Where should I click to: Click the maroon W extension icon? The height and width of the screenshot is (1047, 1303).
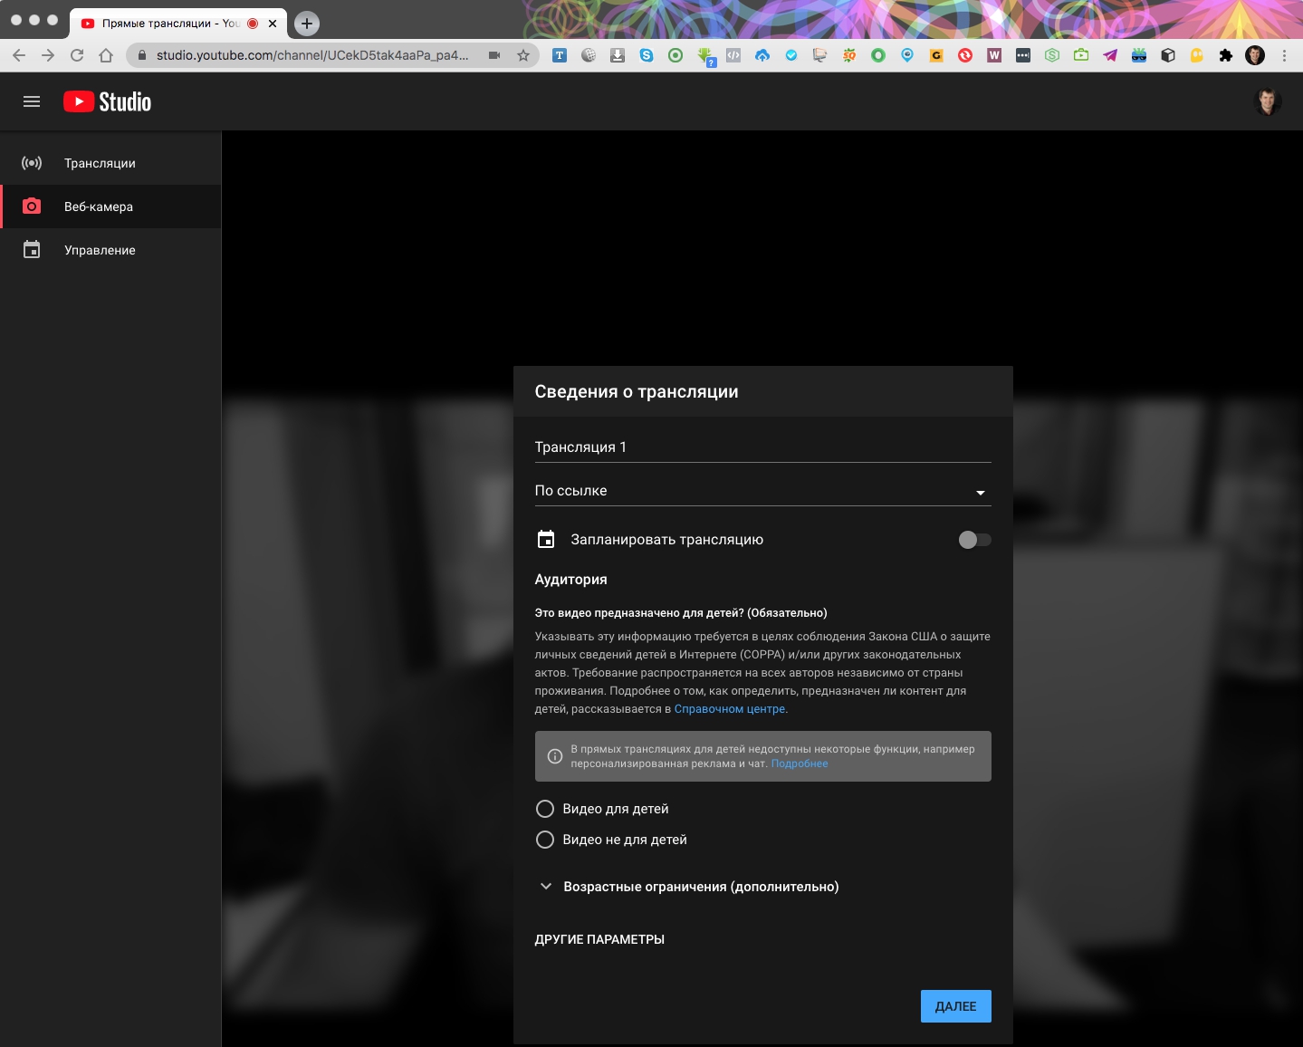994,55
